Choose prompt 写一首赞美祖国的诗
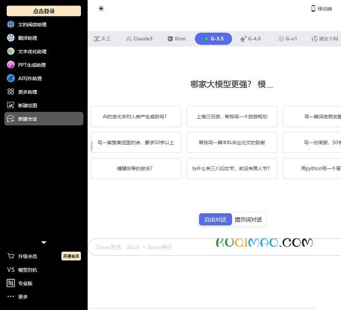The height and width of the screenshot is (310, 341). pyautogui.click(x=136, y=143)
